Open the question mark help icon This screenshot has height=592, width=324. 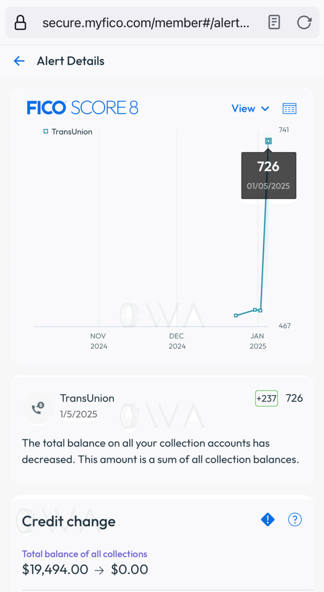295,520
